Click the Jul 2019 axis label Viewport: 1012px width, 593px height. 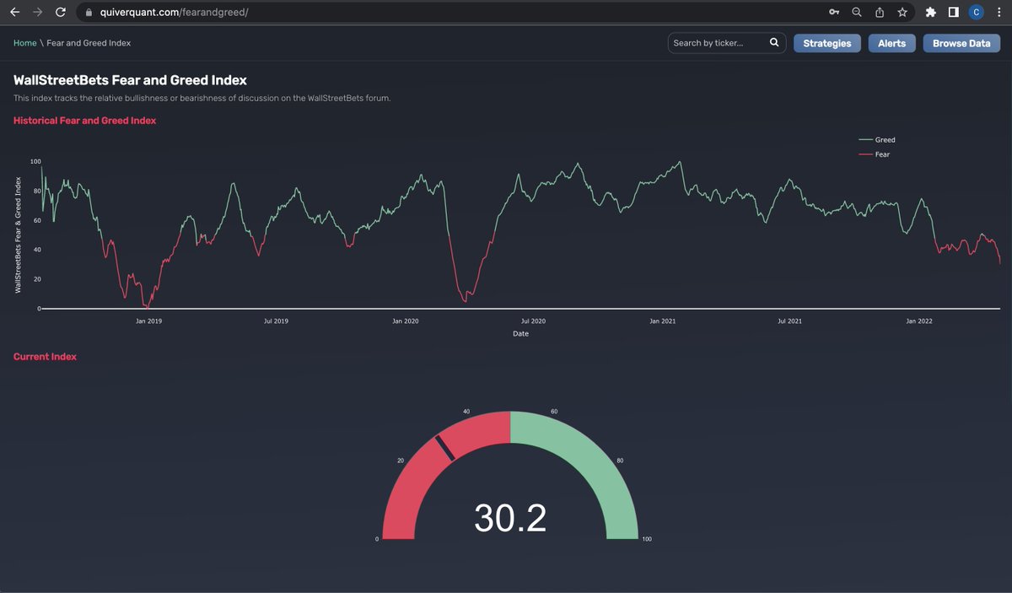click(276, 321)
